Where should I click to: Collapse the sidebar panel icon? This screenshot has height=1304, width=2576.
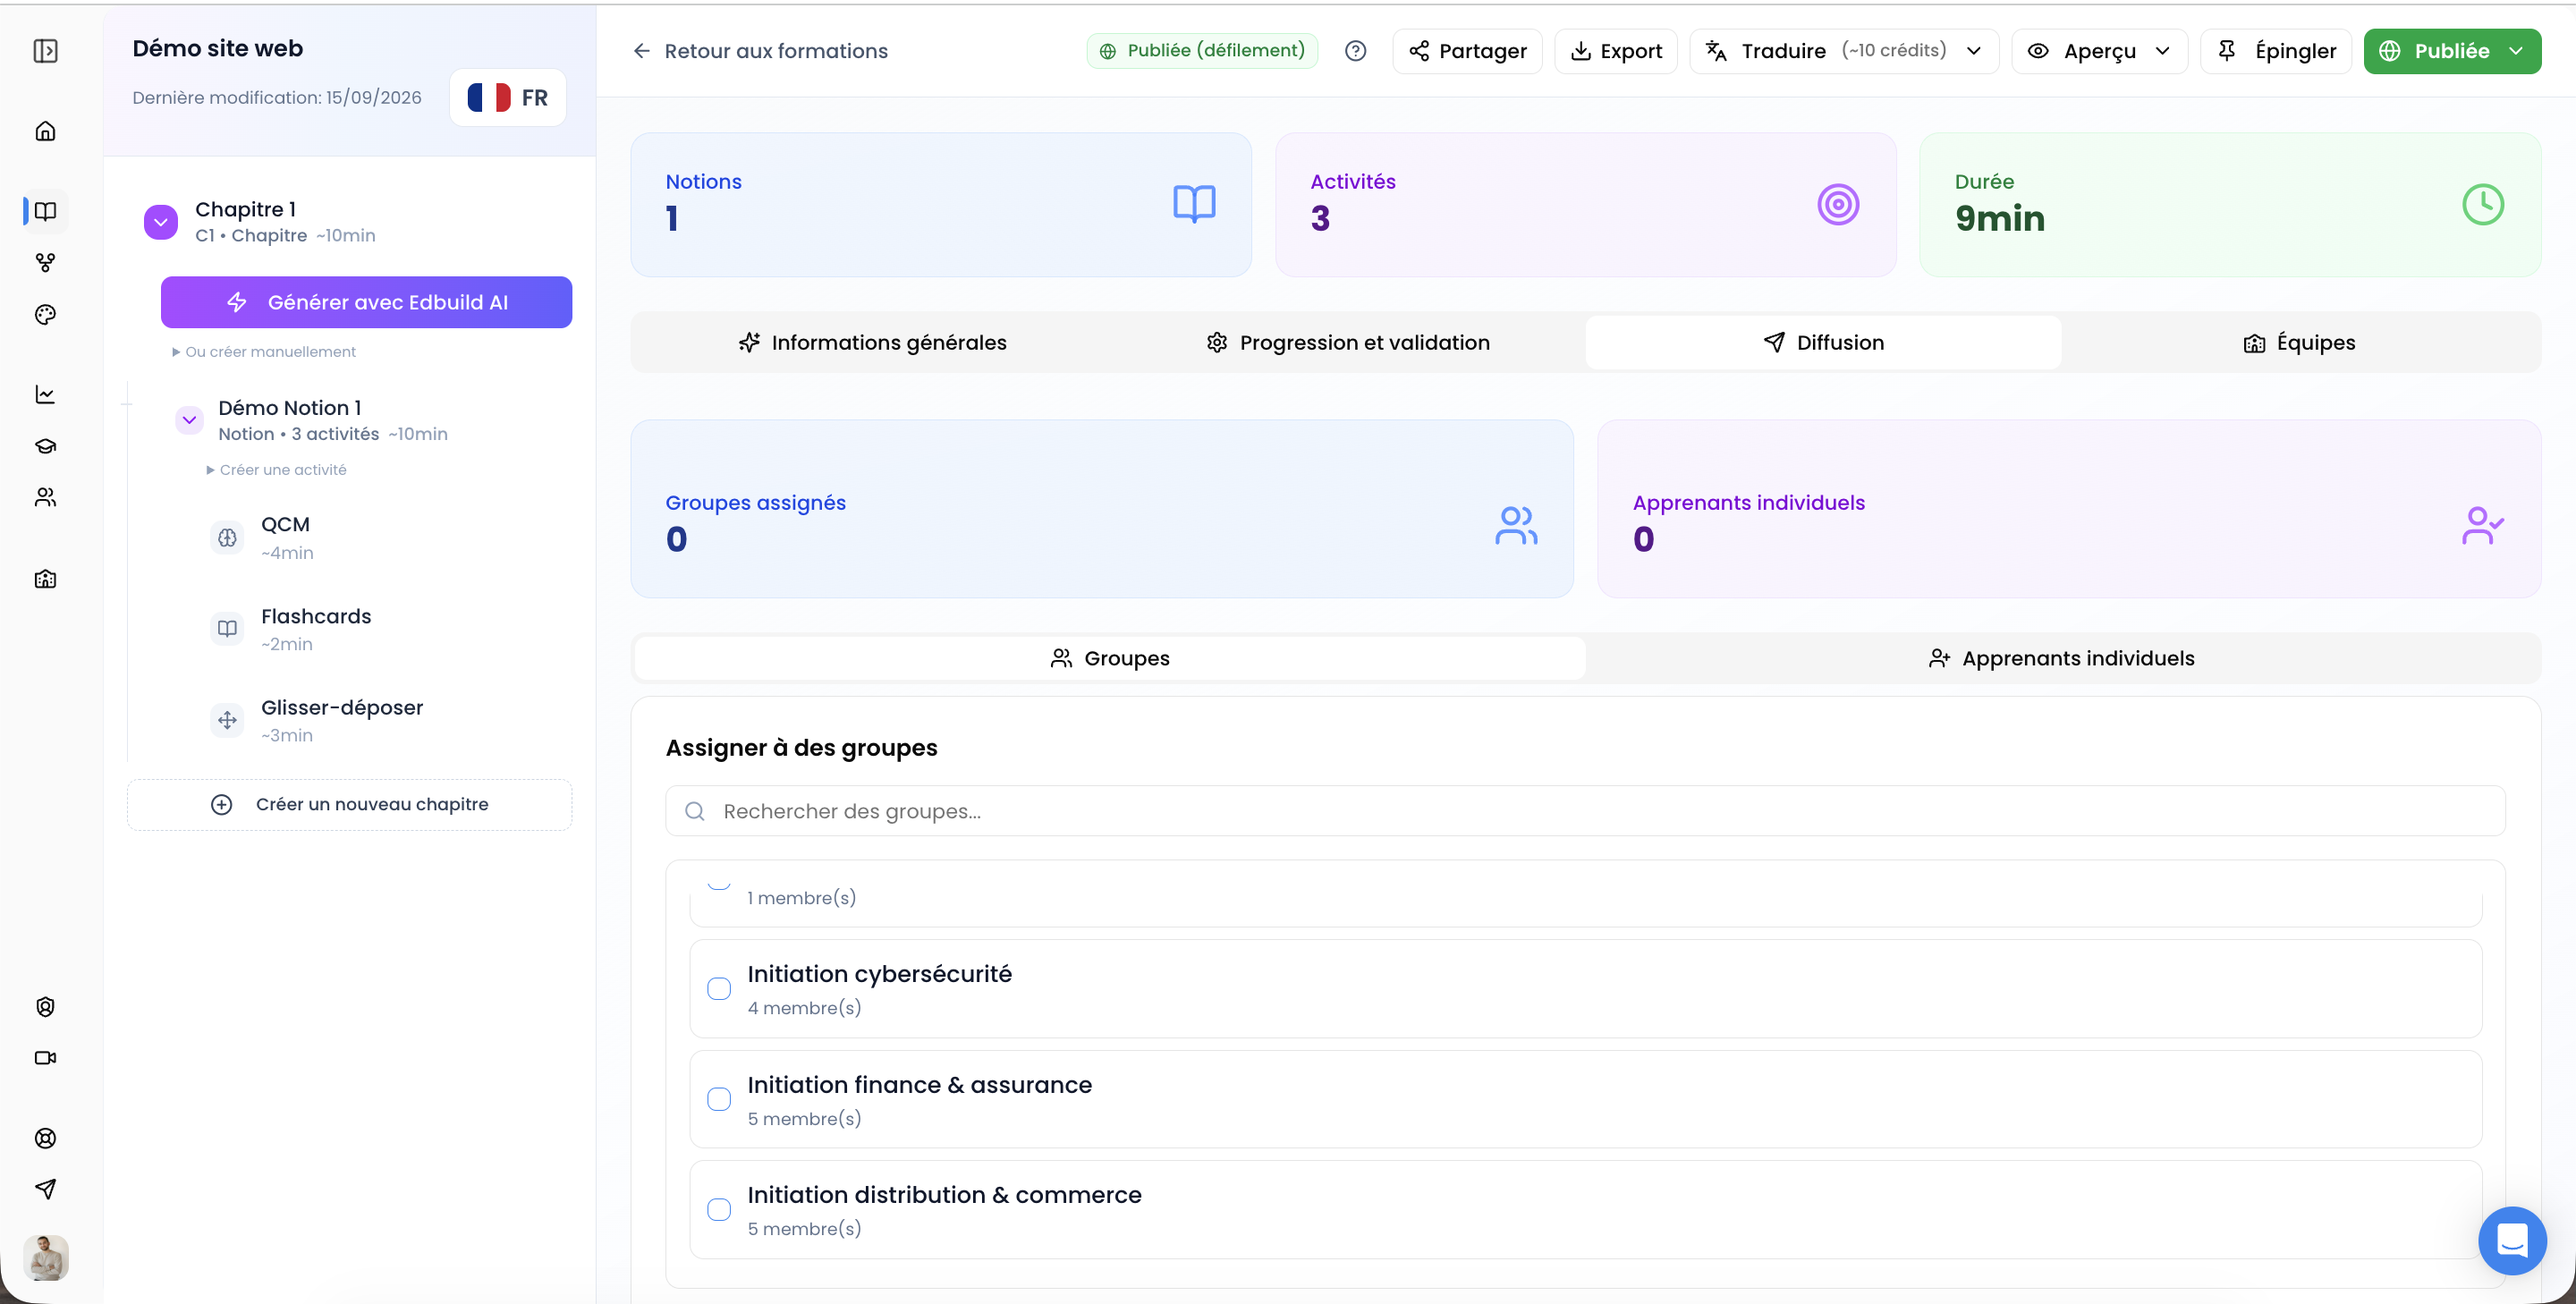[46, 51]
